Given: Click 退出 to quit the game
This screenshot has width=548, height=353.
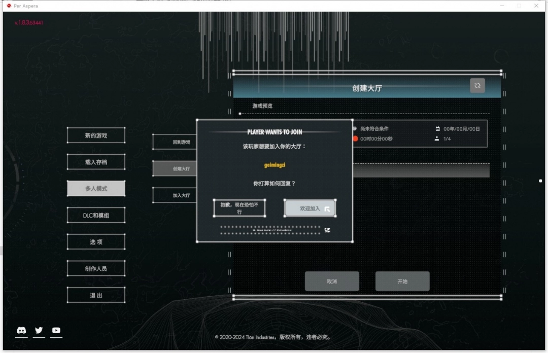Looking at the screenshot, I should [x=96, y=295].
